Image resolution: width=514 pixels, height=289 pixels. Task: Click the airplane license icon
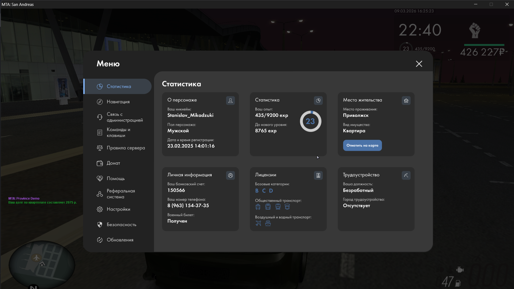pos(258,223)
